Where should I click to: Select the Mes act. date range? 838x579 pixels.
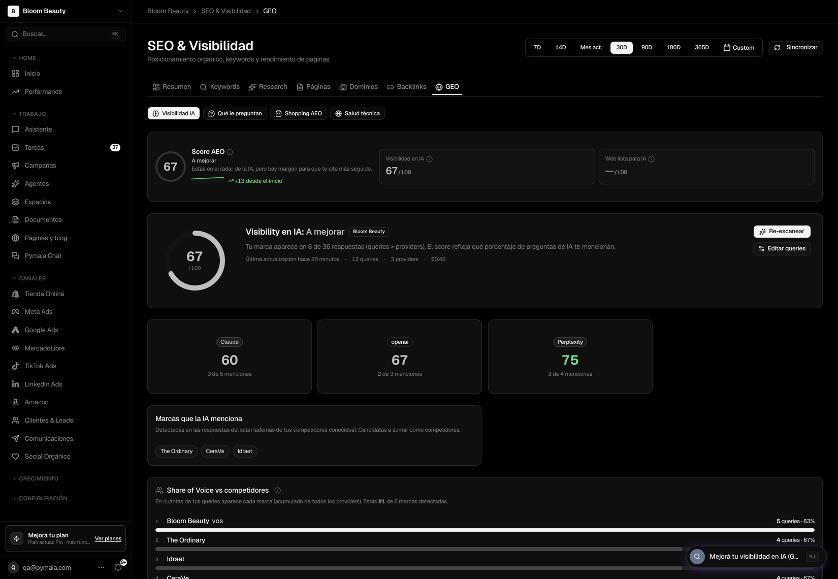pyautogui.click(x=591, y=48)
